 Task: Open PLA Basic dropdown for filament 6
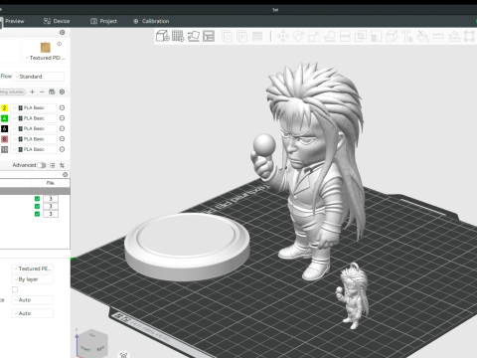34,128
